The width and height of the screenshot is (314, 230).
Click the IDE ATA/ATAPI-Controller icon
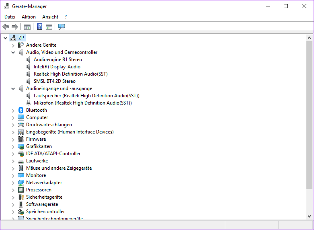[21, 154]
